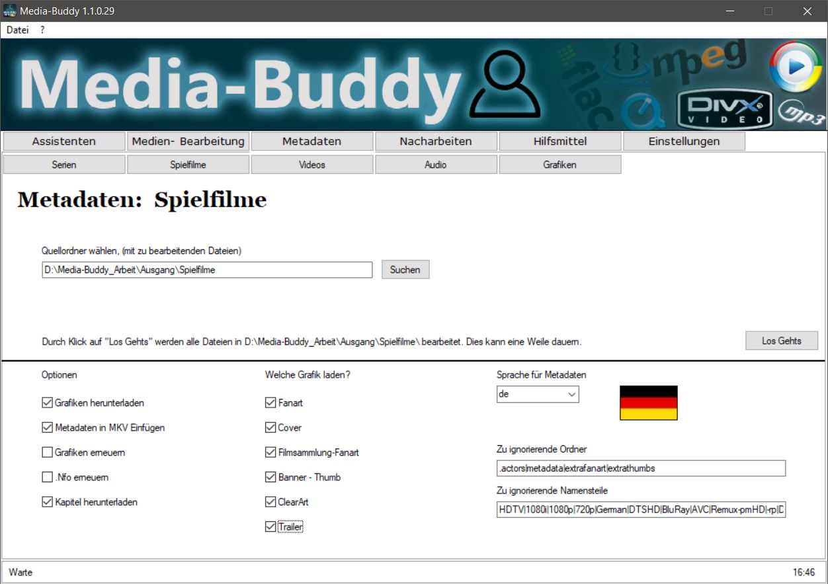Switch to the Assistenten tab

(x=64, y=141)
